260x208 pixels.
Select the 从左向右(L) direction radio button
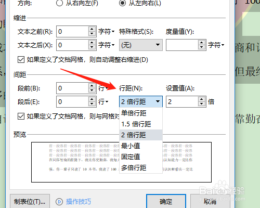coord(122,3)
